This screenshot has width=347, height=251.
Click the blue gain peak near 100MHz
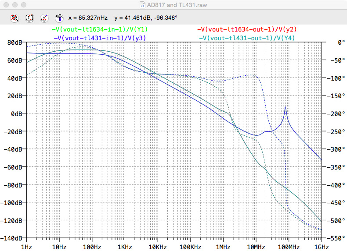(x=285, y=107)
